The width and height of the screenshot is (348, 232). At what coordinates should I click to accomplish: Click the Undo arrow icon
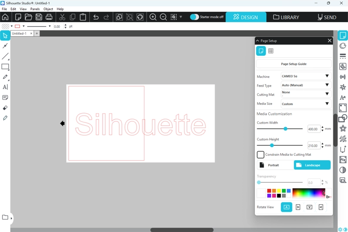(x=96, y=17)
